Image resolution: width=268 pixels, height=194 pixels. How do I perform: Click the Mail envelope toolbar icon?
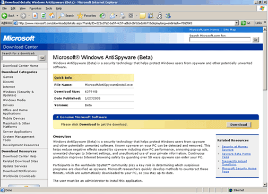112,16
